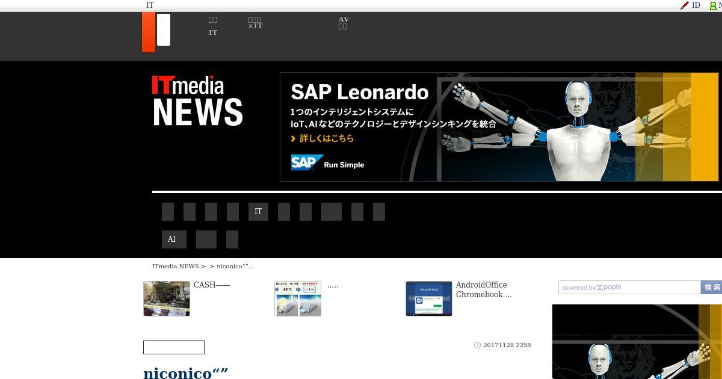Click the orange logo block in header

(149, 32)
